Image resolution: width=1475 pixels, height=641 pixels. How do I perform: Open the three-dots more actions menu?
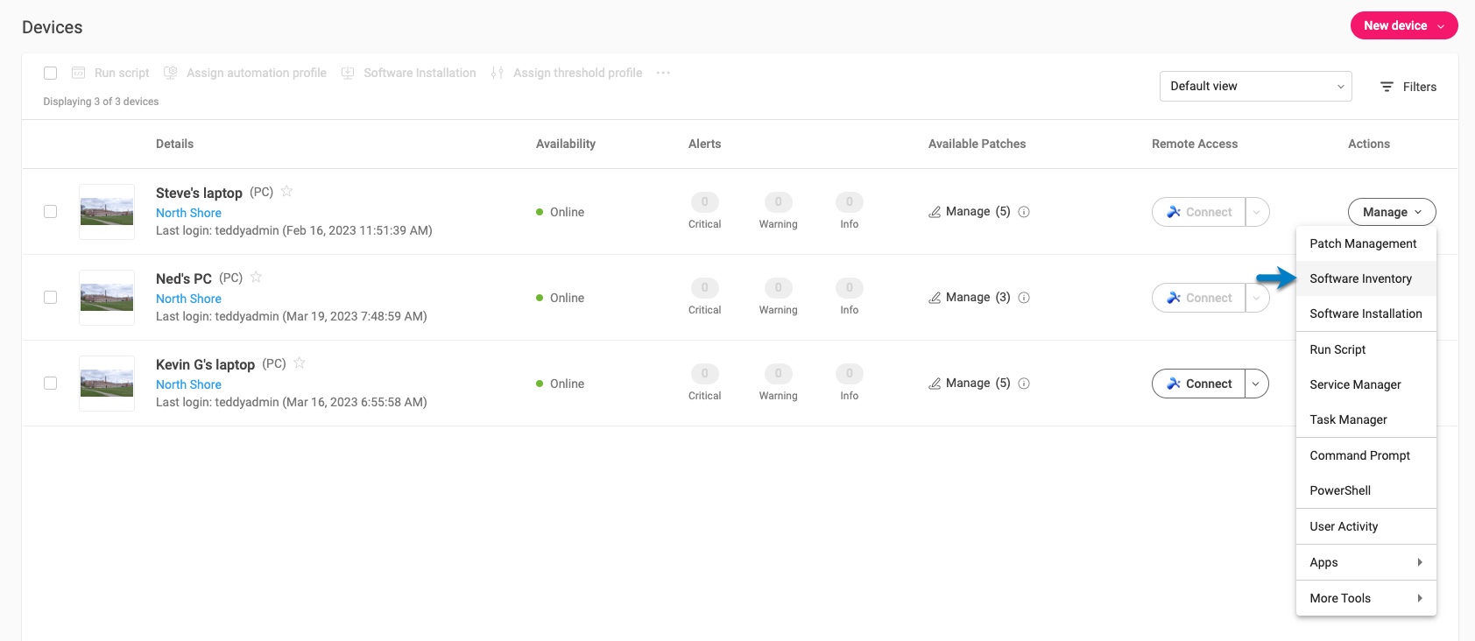click(x=663, y=73)
